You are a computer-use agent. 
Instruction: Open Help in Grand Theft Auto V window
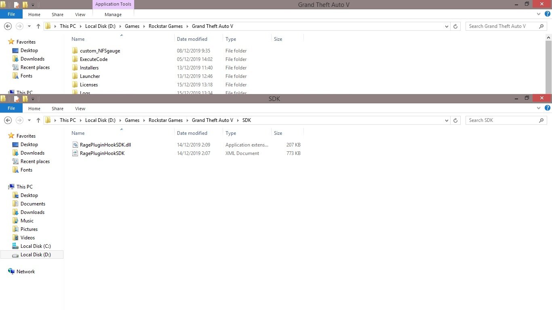548,14
